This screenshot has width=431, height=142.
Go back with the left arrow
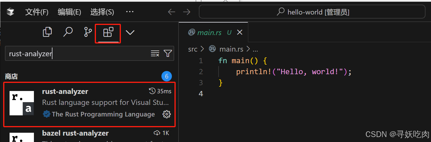point(172,12)
